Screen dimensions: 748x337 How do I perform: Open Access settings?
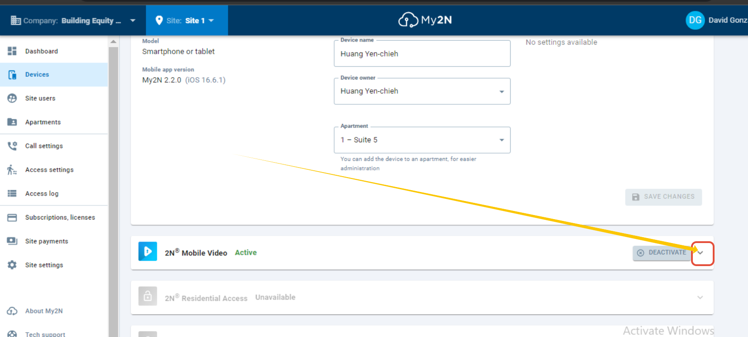54,170
